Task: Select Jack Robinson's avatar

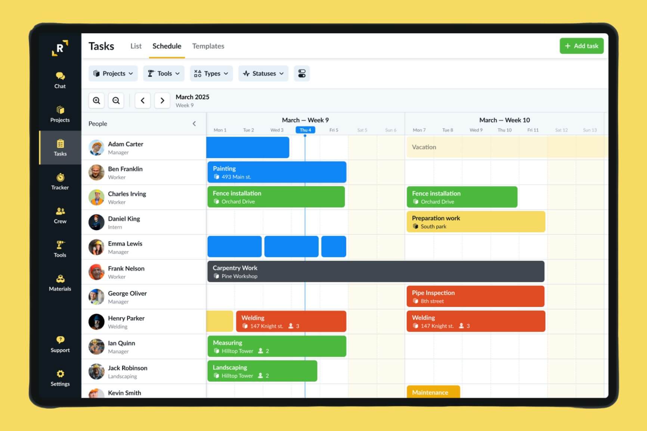Action: (96, 372)
